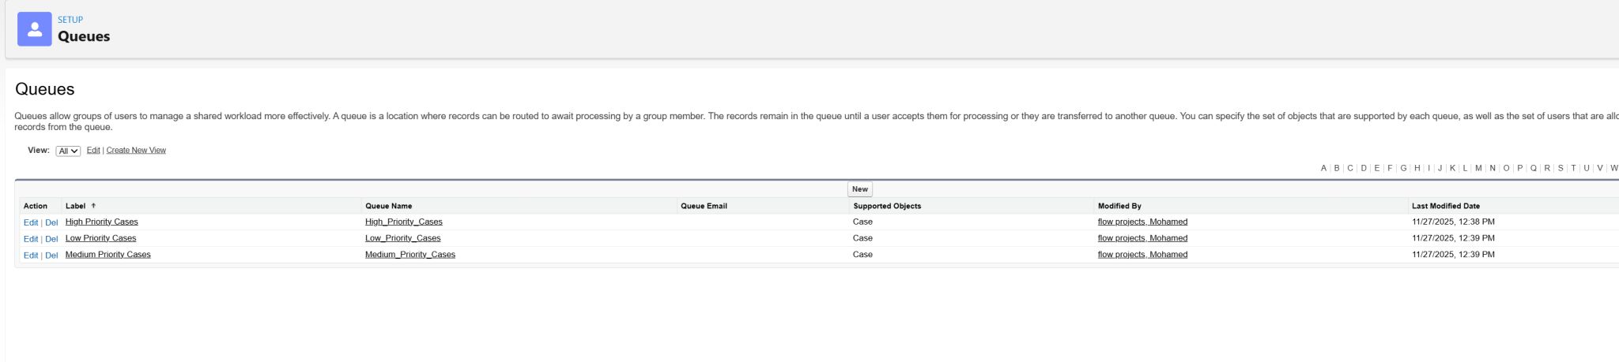The image size is (1619, 362).
Task: Click the Last Modified Date column header
Action: [1446, 206]
